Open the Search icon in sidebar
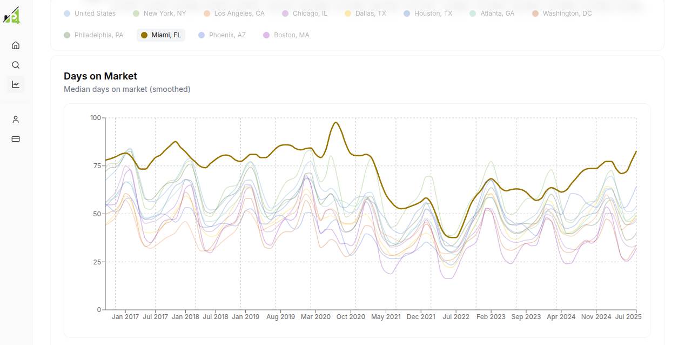 pyautogui.click(x=16, y=65)
